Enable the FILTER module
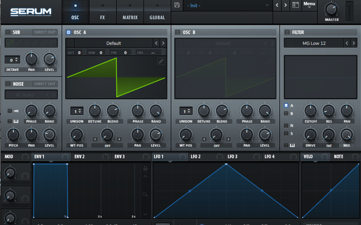The image size is (361, 225). pos(287,32)
